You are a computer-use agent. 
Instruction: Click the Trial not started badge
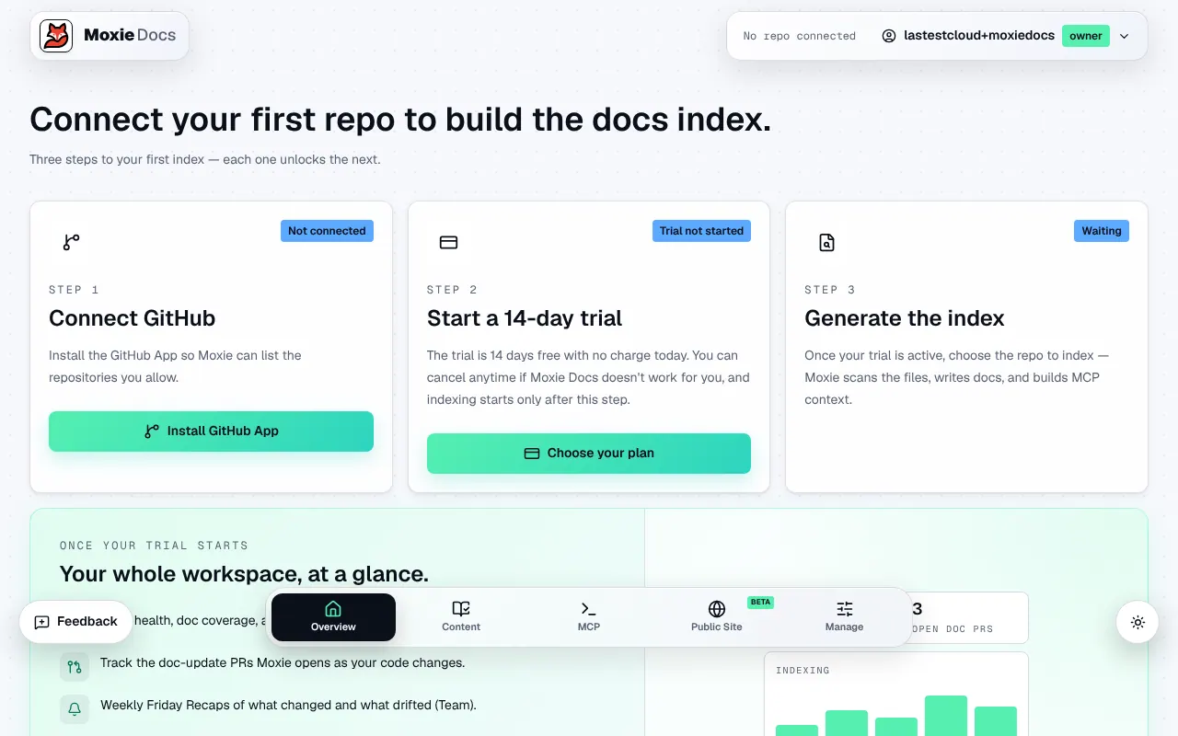point(701,231)
